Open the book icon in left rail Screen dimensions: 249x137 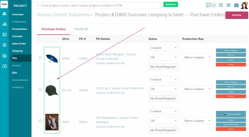tap(4, 66)
